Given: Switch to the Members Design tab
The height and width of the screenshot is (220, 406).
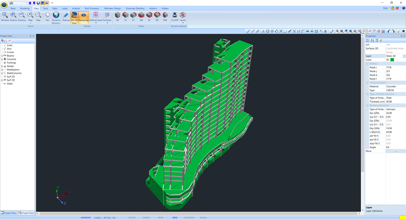Looking at the screenshot, I should [x=112, y=8].
